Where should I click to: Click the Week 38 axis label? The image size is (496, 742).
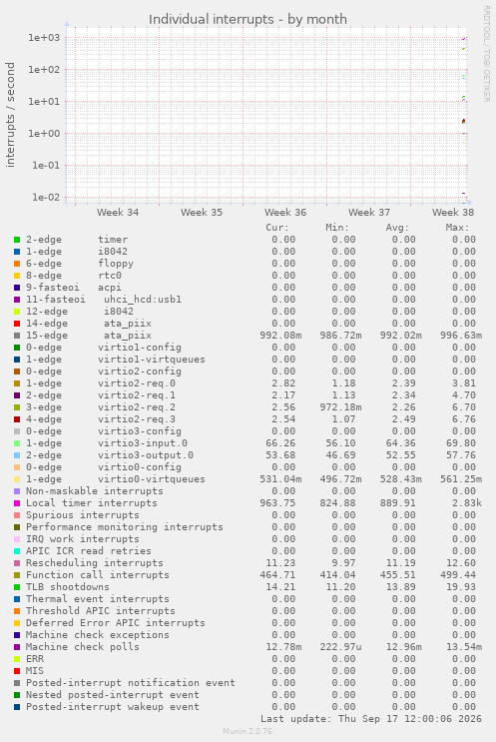[452, 213]
